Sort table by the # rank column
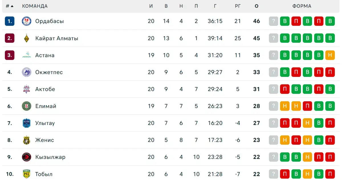Screen dimensions: 342x180 click(10, 6)
